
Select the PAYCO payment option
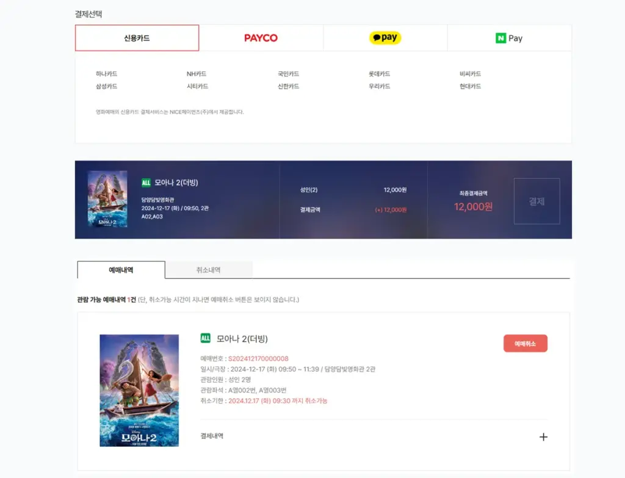click(x=261, y=38)
